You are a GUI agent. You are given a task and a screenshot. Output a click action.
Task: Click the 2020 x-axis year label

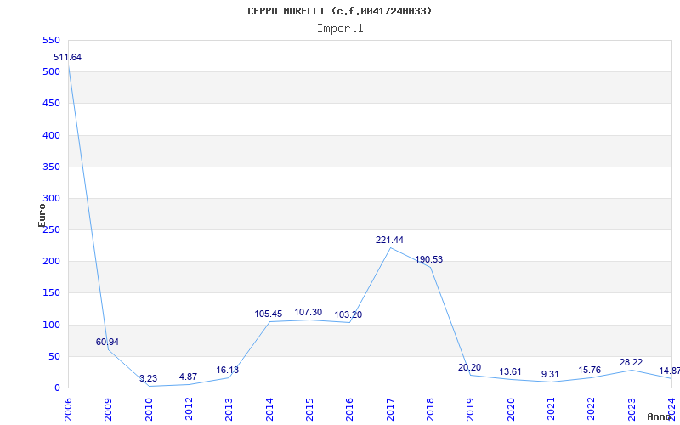(511, 410)
